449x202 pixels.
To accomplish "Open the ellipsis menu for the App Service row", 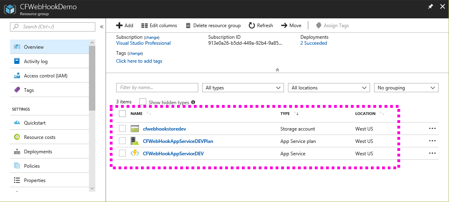I will tap(432, 153).
